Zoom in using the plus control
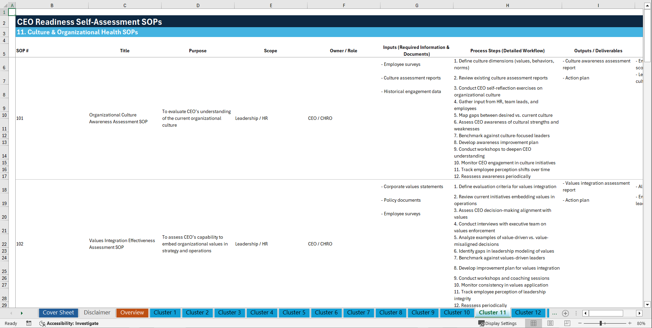The width and height of the screenshot is (652, 328). (x=630, y=323)
